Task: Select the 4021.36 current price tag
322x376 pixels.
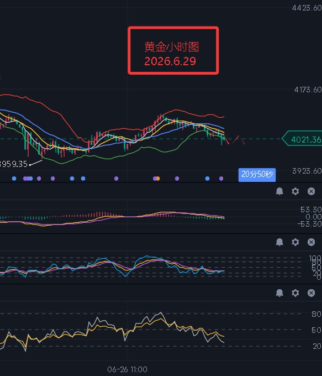Action: coord(302,139)
